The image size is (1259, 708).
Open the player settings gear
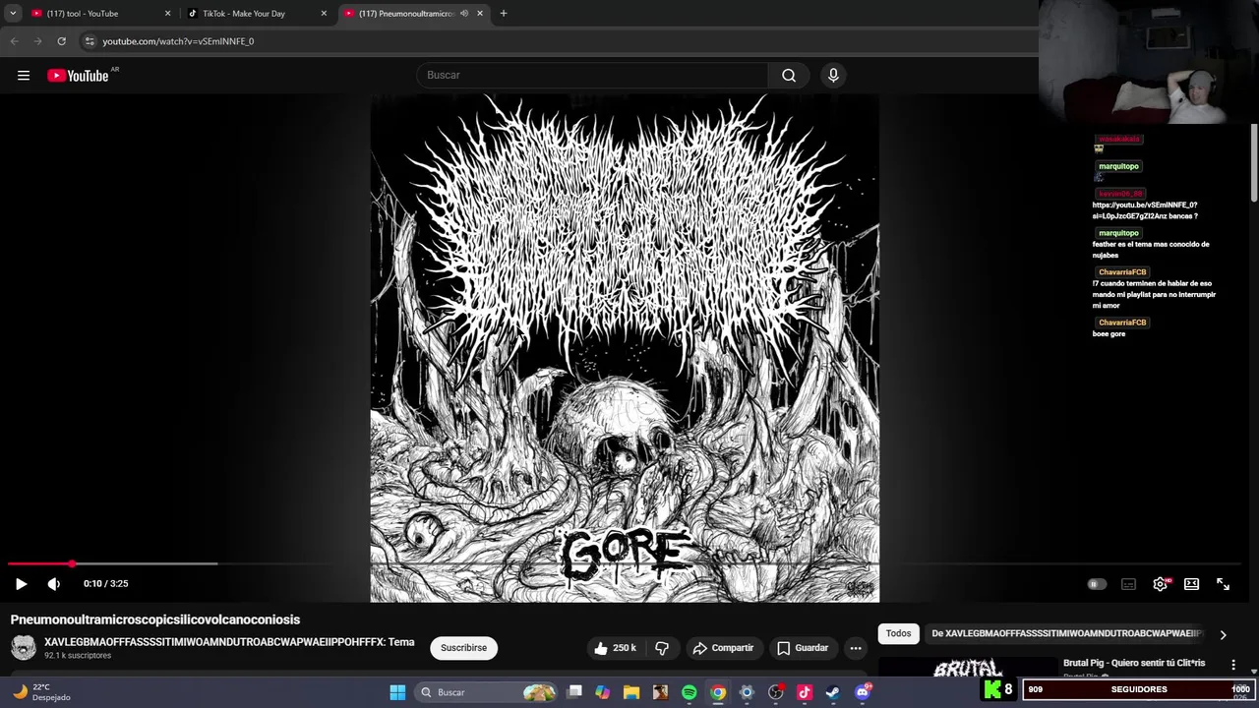click(x=1161, y=584)
